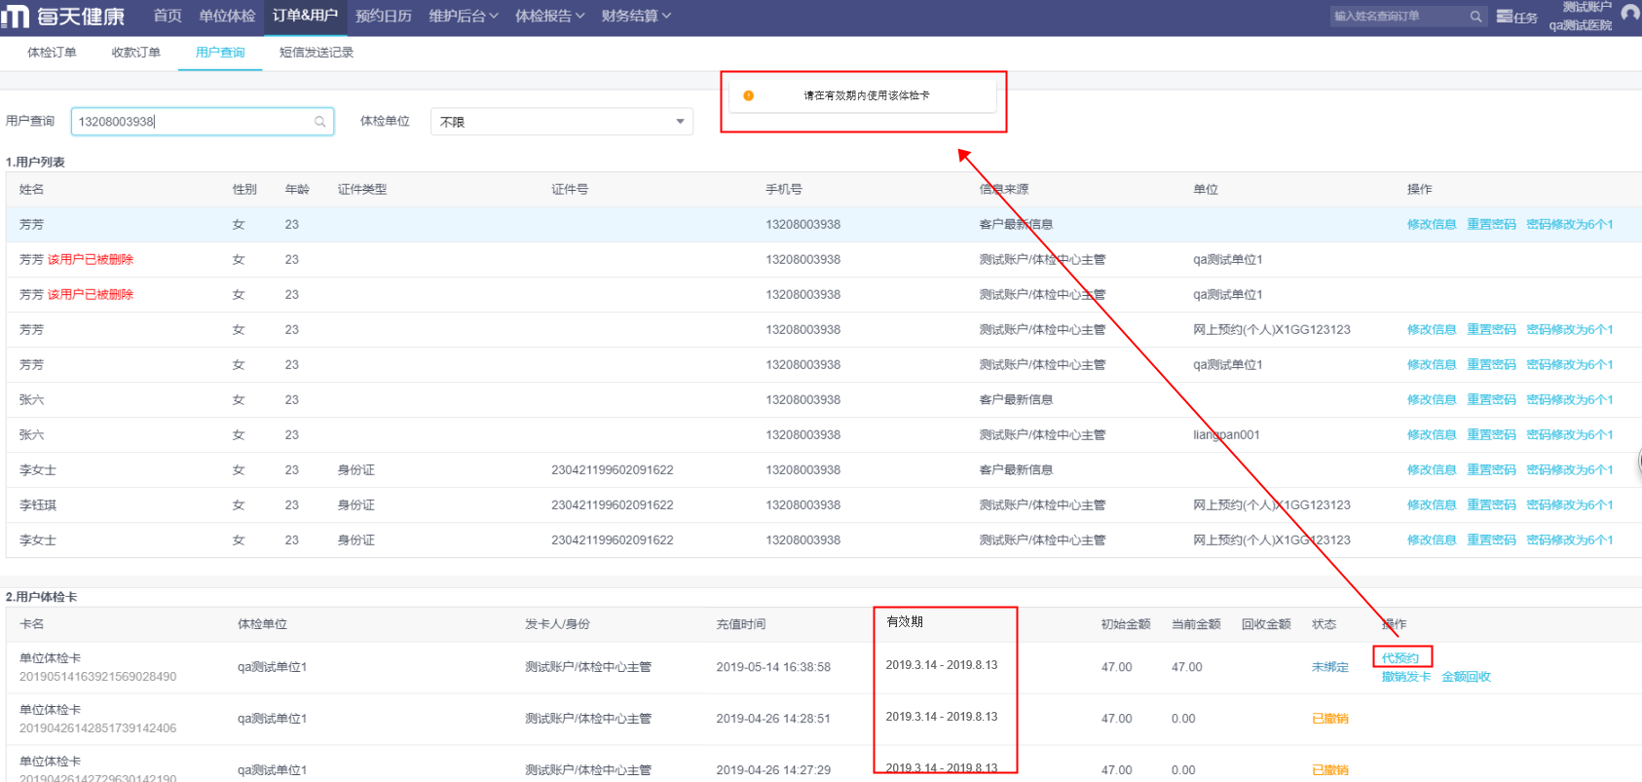Click 修改信息 for 芳芳 网上预约 row

click(x=1432, y=330)
